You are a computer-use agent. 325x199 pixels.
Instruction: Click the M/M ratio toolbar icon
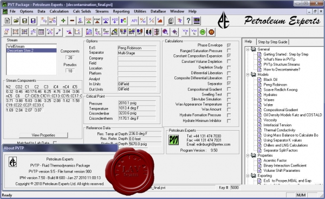tap(142, 21)
